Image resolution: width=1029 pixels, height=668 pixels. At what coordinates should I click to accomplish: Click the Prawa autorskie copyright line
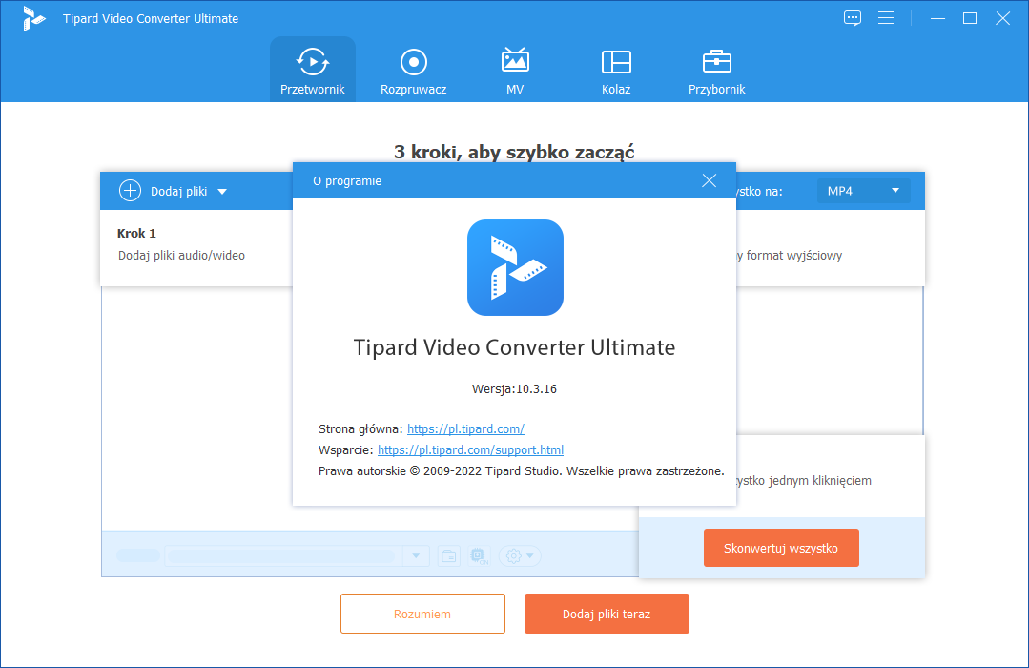coord(521,471)
